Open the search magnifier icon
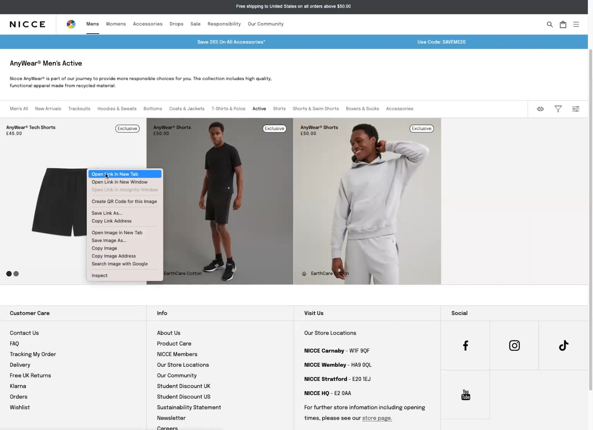Screen dimensions: 593x430 (550, 24)
